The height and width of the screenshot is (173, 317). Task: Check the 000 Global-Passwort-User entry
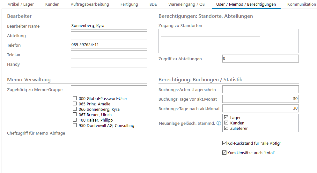pyautogui.click(x=75, y=98)
